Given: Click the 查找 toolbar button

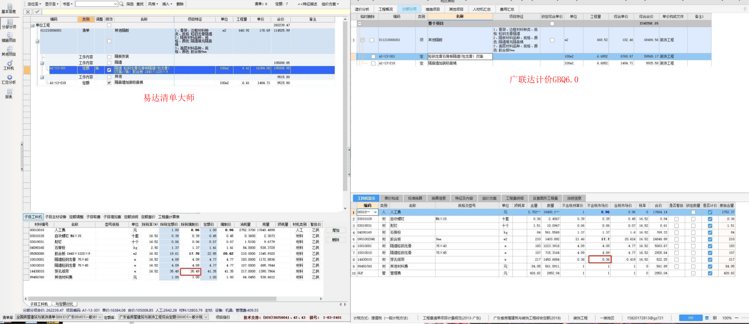Looking at the screenshot, I should pos(140,4).
